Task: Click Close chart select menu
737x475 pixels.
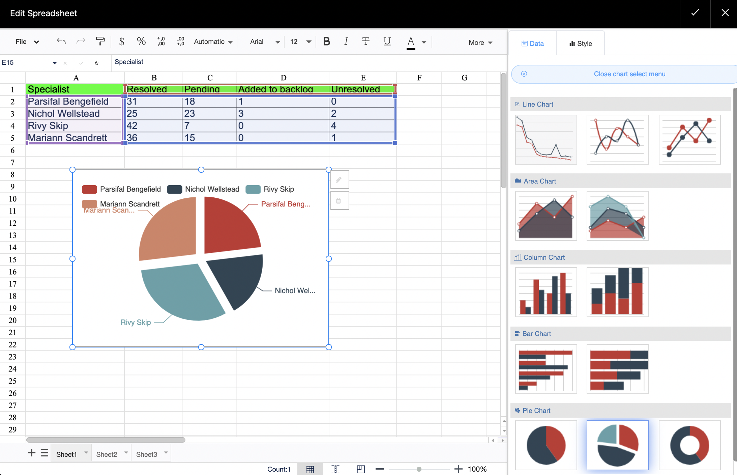Action: coord(629,74)
